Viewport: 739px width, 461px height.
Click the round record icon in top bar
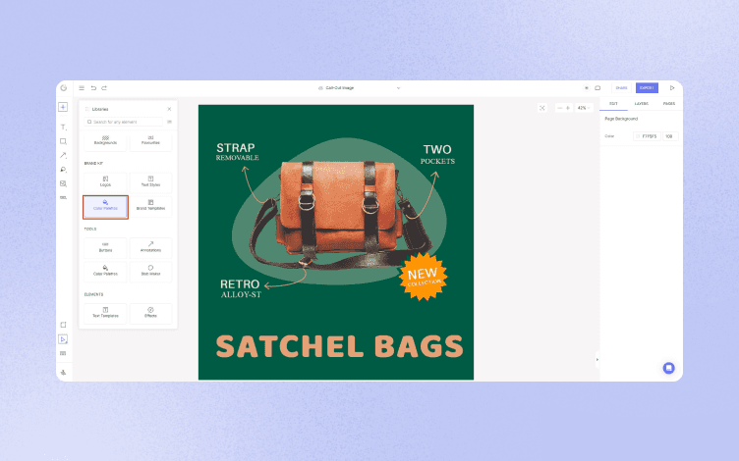pos(587,88)
